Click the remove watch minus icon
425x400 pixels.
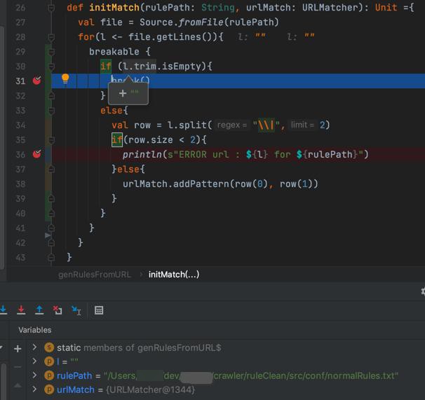[18, 367]
